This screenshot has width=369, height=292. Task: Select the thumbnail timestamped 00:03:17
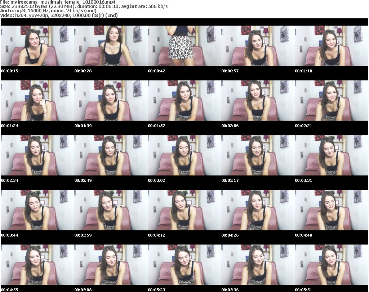258,155
